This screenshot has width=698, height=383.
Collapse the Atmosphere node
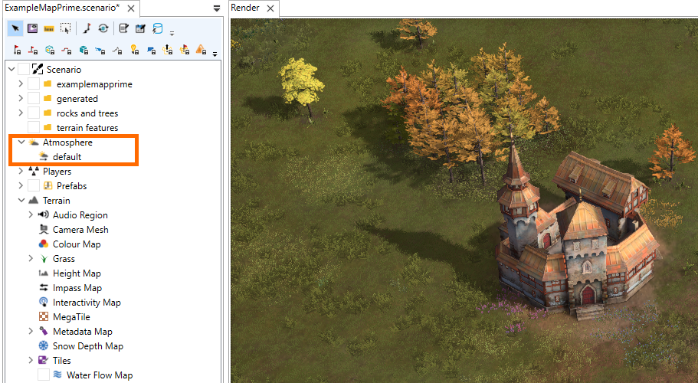21,142
